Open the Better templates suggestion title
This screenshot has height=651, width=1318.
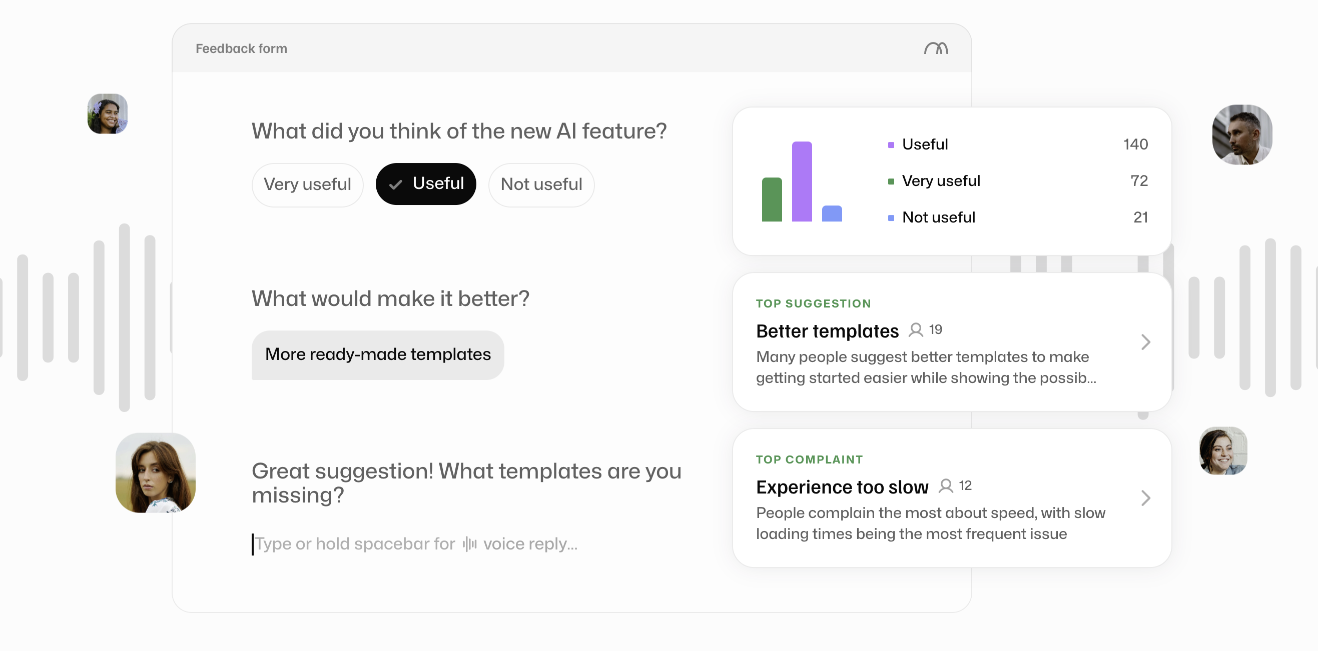coord(827,331)
